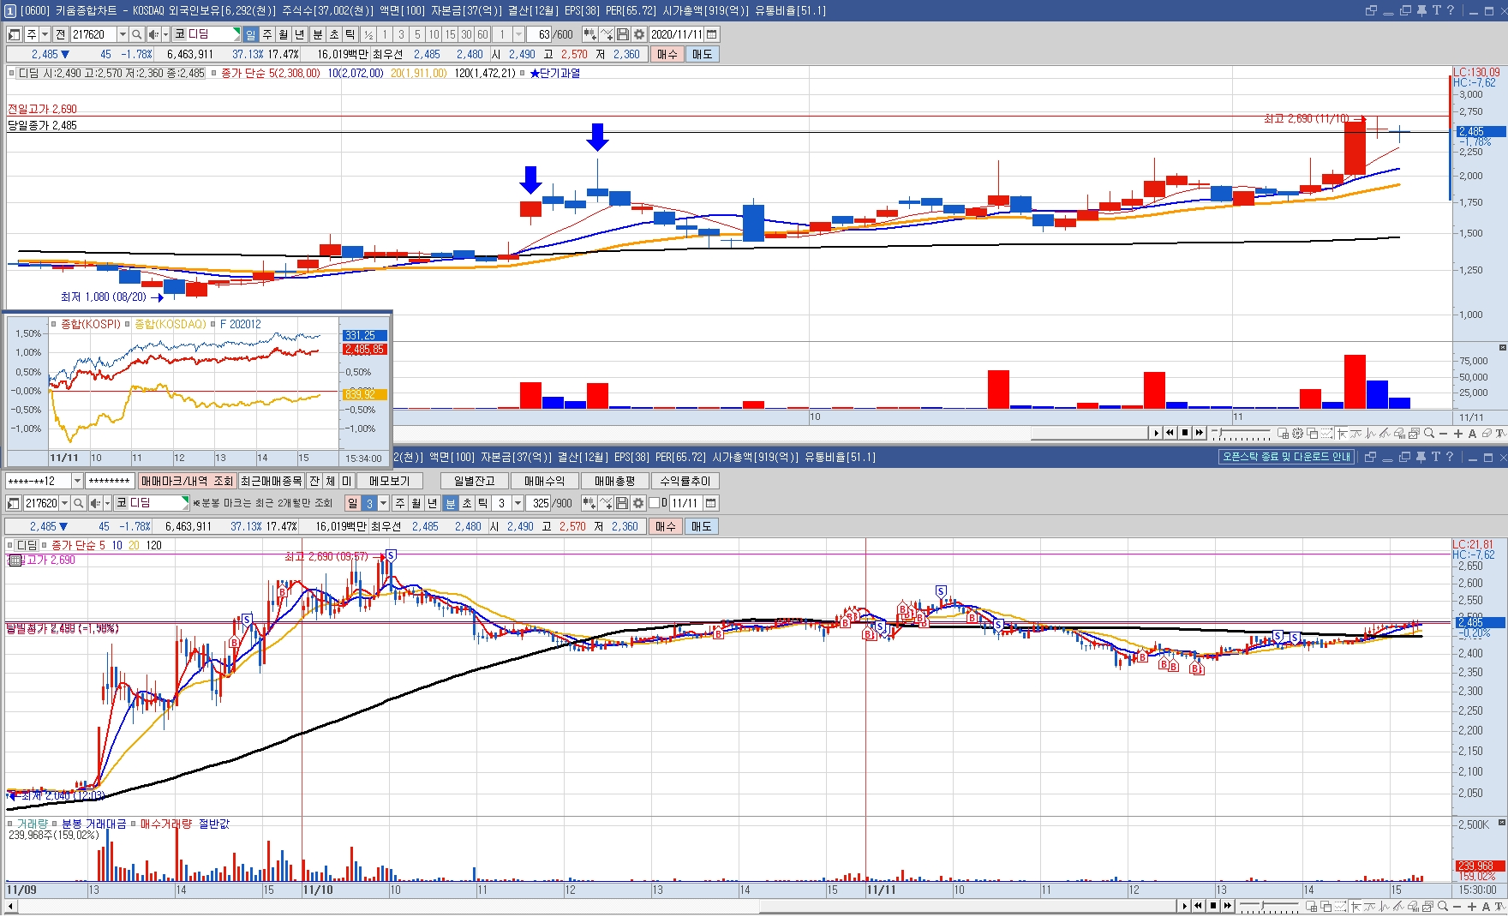Click gear icon in upper chart bottom bar
This screenshot has width=1508, height=917.
(1297, 434)
